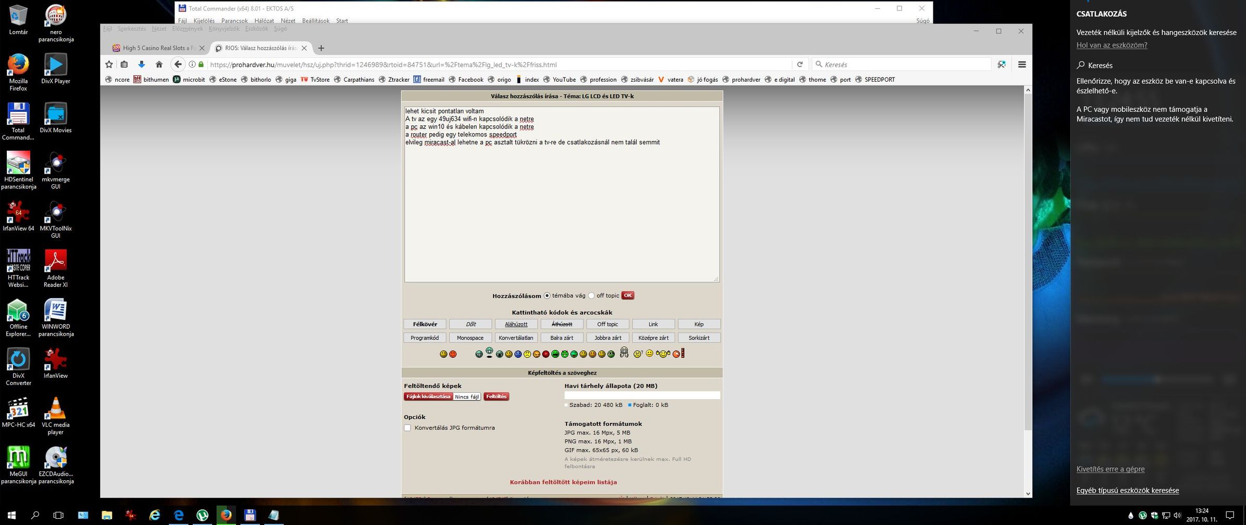Open uTorrent from the taskbar
This screenshot has width=1246, height=525.
click(x=203, y=515)
